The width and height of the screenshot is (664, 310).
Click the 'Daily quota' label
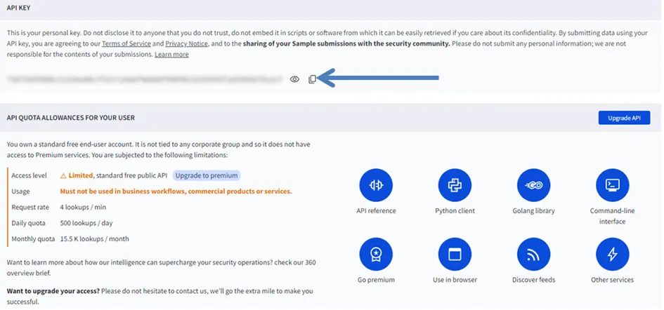tap(28, 223)
